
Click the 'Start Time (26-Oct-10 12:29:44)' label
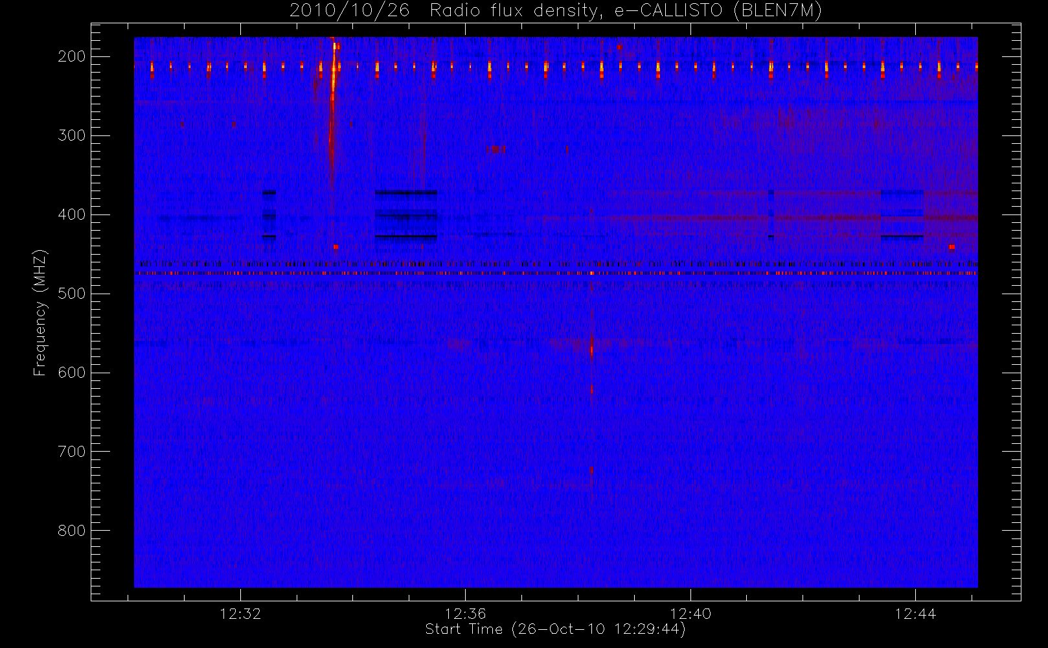[555, 629]
